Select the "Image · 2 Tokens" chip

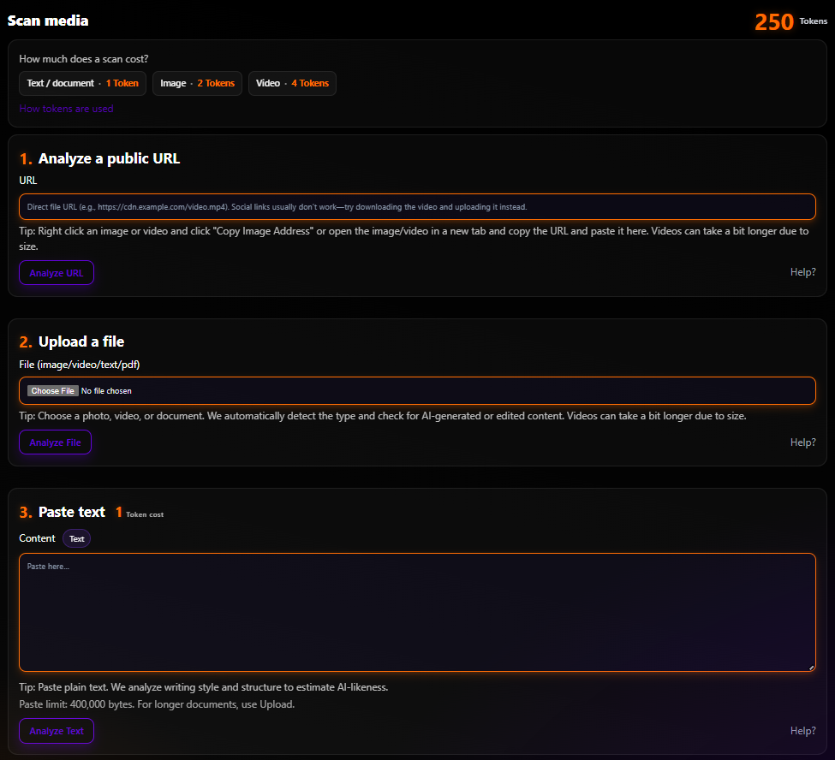pos(197,83)
